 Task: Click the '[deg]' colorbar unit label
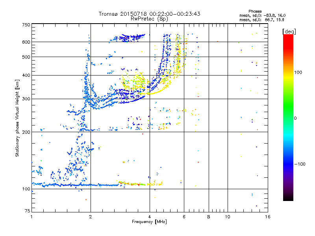tap(289, 31)
